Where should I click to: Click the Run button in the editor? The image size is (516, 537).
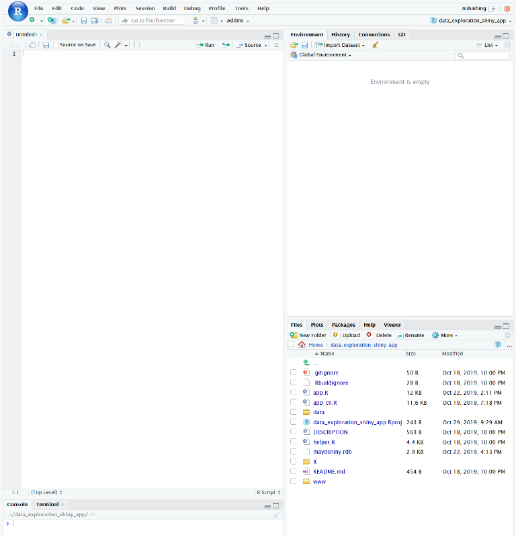click(206, 45)
